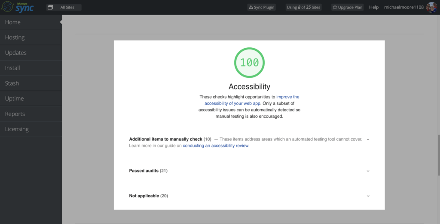The width and height of the screenshot is (440, 224).
Task: Open the user profile avatar
Action: (x=431, y=7)
